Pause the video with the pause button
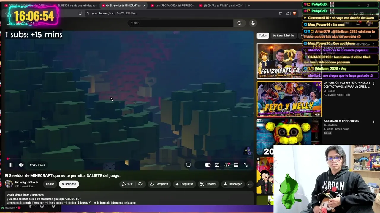The height and width of the screenshot is (213, 380). [x=11, y=165]
